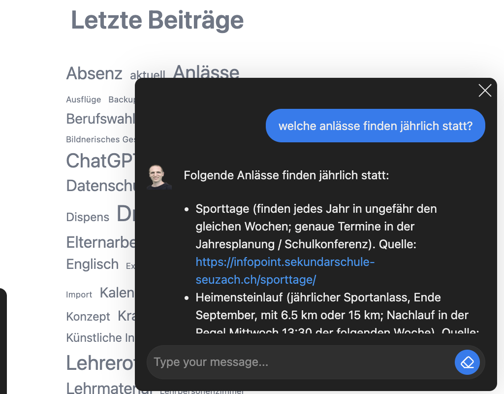The image size is (504, 394).
Task: Open the Absenz tag
Action: (94, 73)
